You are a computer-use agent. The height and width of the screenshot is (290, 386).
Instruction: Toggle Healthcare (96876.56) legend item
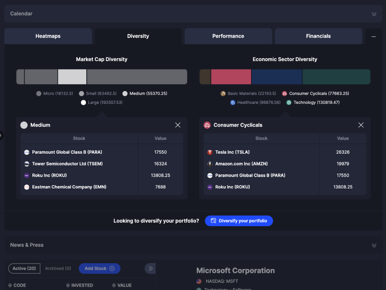(255, 102)
